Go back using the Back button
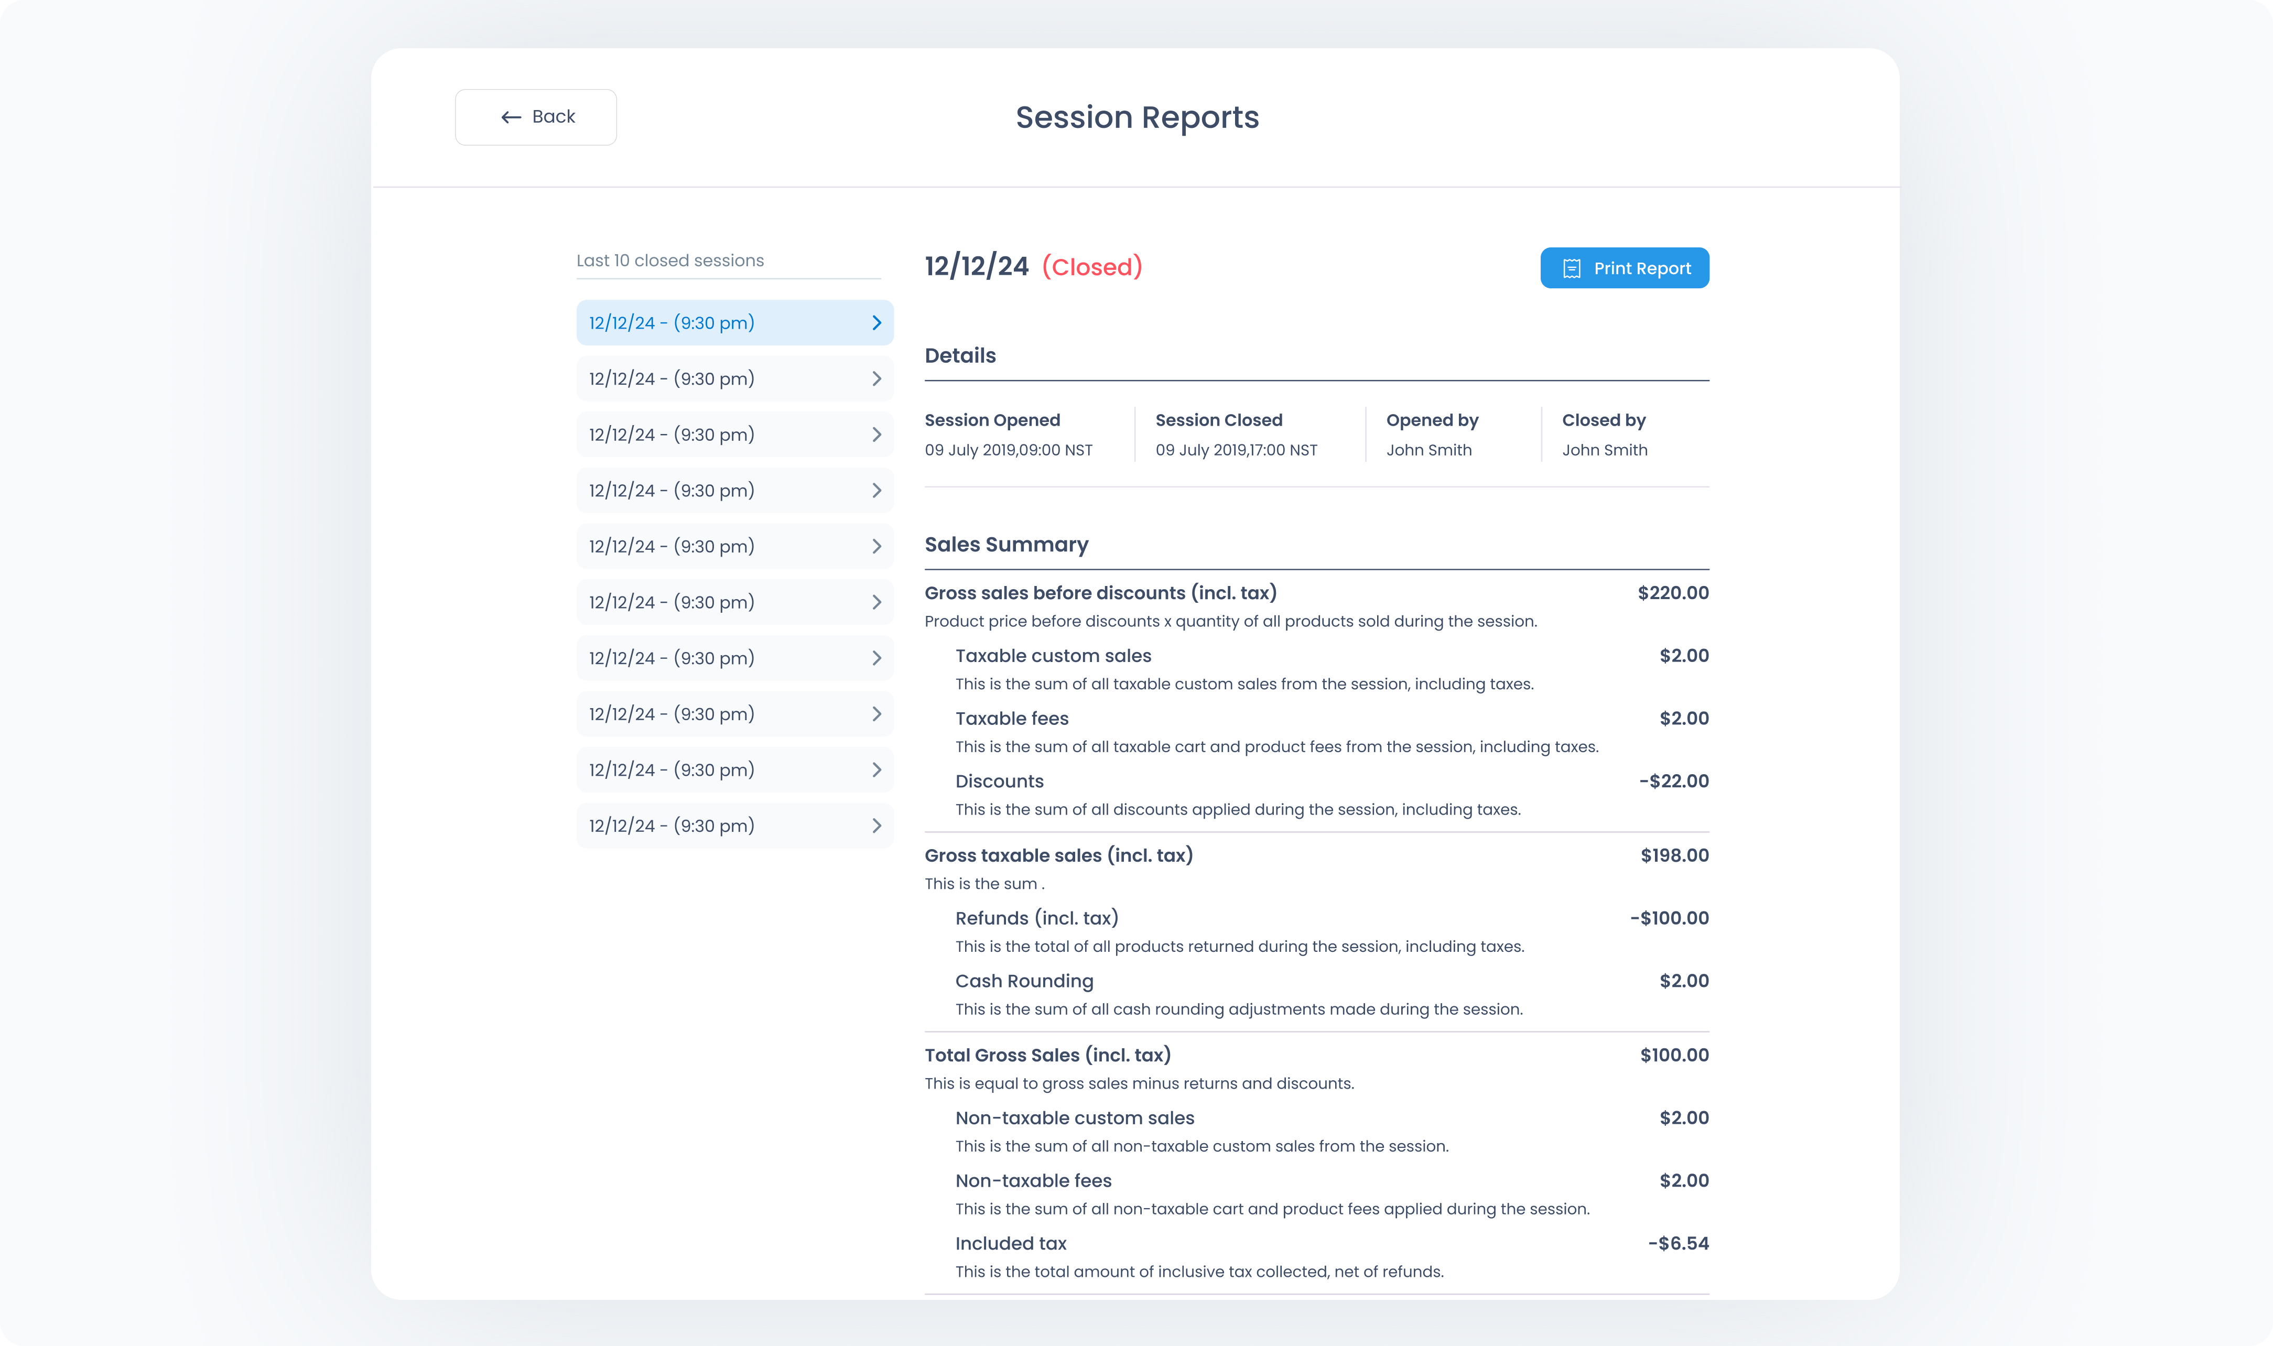 (535, 117)
